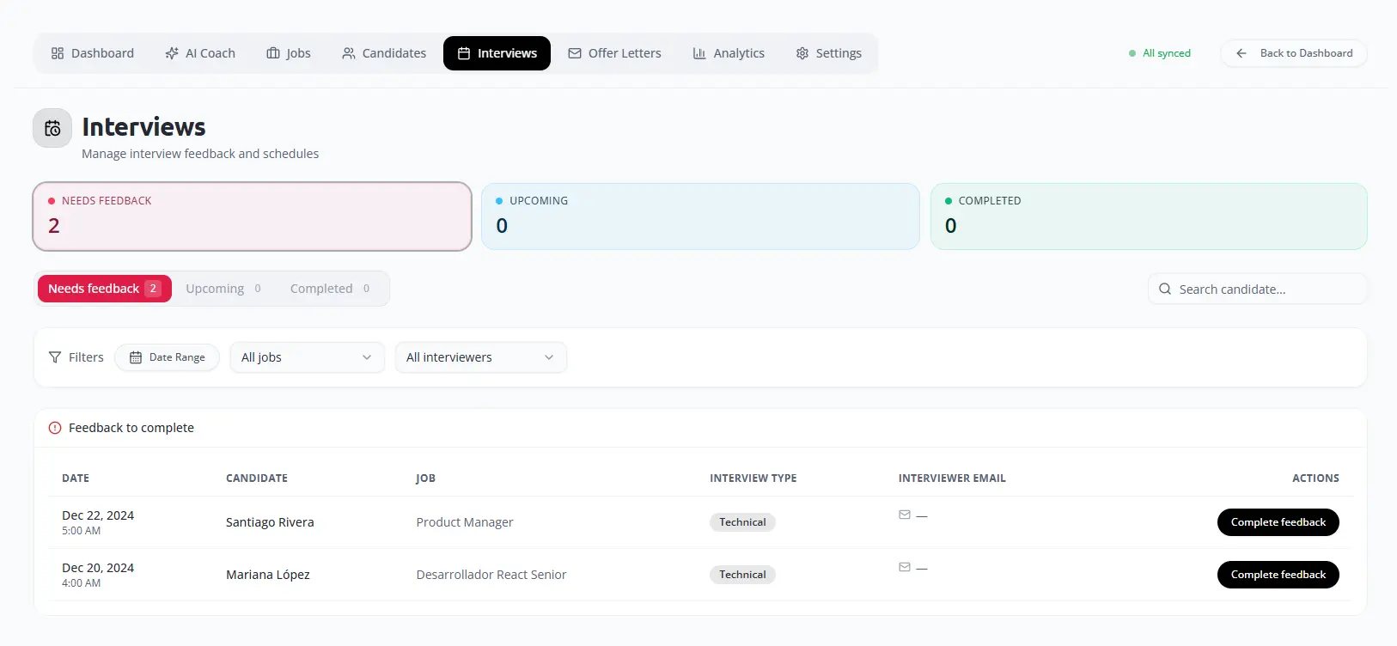Click the Interviews calendar-clock header icon
The width and height of the screenshot is (1397, 646).
coord(52,128)
